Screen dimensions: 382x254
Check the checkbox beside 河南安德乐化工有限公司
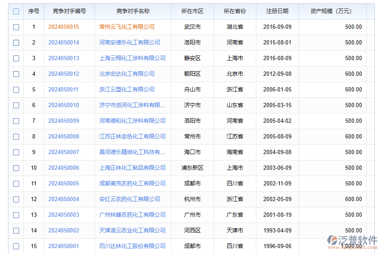pyautogui.click(x=16, y=42)
